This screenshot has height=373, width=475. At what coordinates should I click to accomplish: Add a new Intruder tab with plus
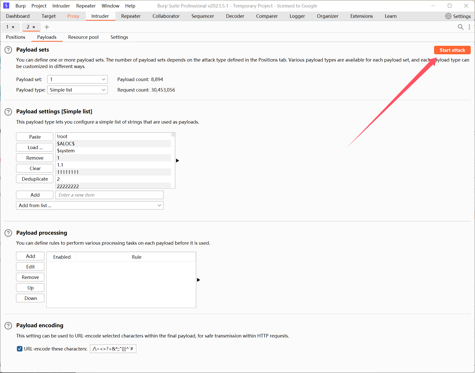point(47,27)
